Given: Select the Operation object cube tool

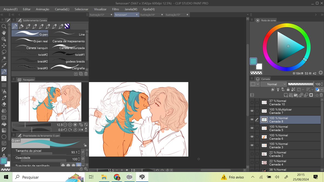Looking at the screenshot, I should tap(4, 39).
